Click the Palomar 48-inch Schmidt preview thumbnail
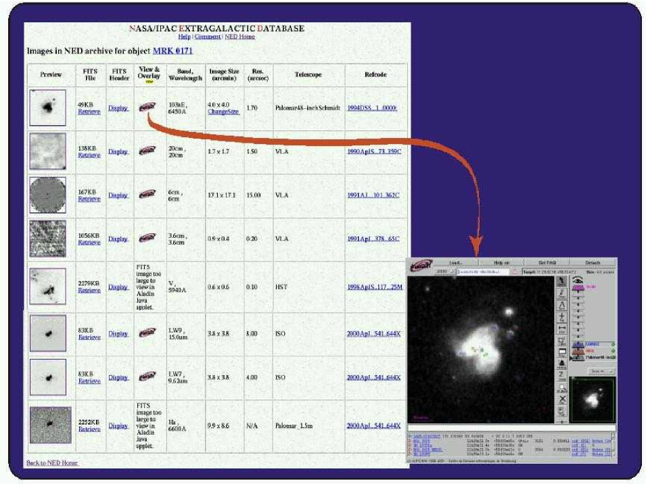This screenshot has width=646, height=484. [x=47, y=108]
